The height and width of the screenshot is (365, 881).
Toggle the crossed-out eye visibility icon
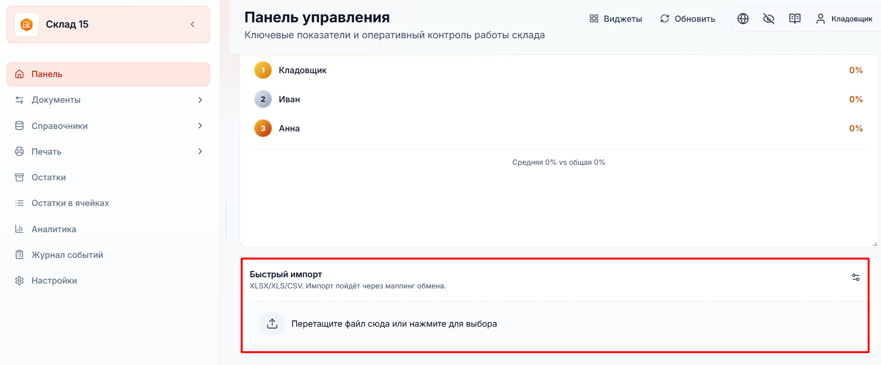click(769, 19)
